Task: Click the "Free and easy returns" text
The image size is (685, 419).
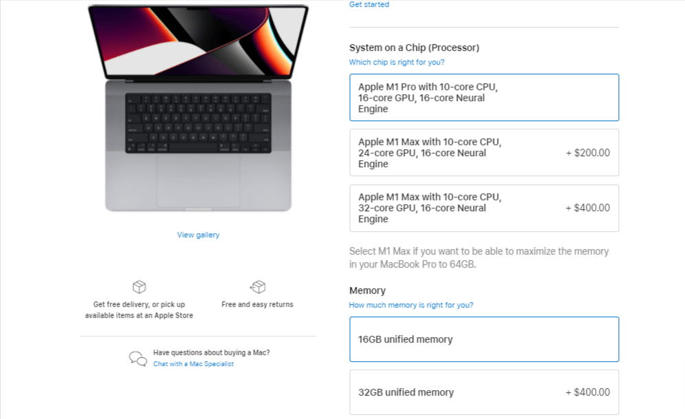Action: tap(258, 303)
